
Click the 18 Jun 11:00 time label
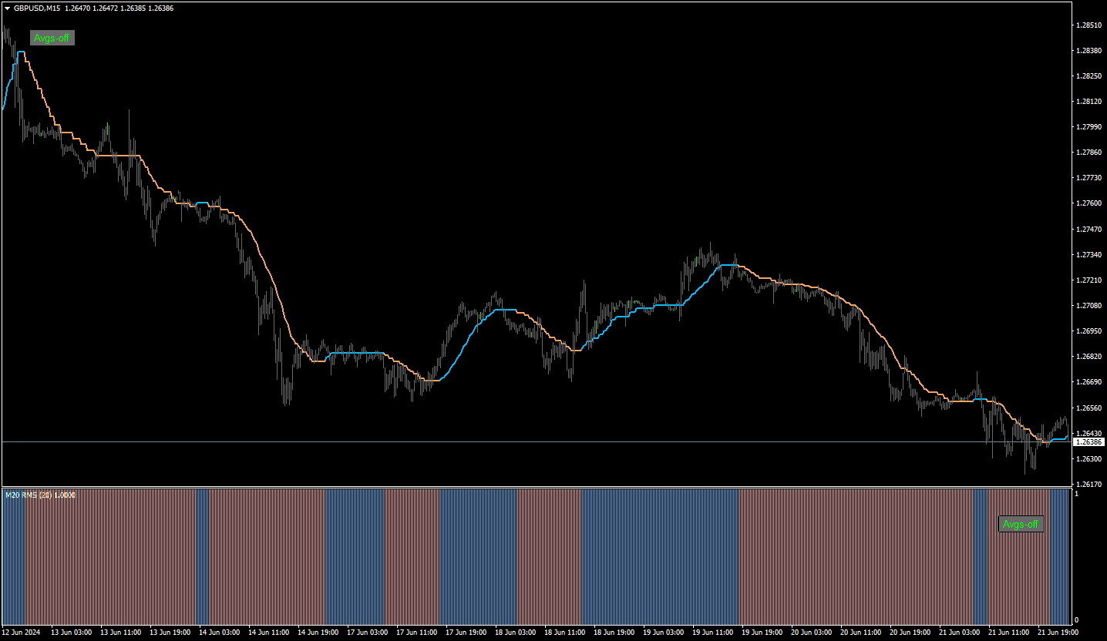[x=565, y=632]
